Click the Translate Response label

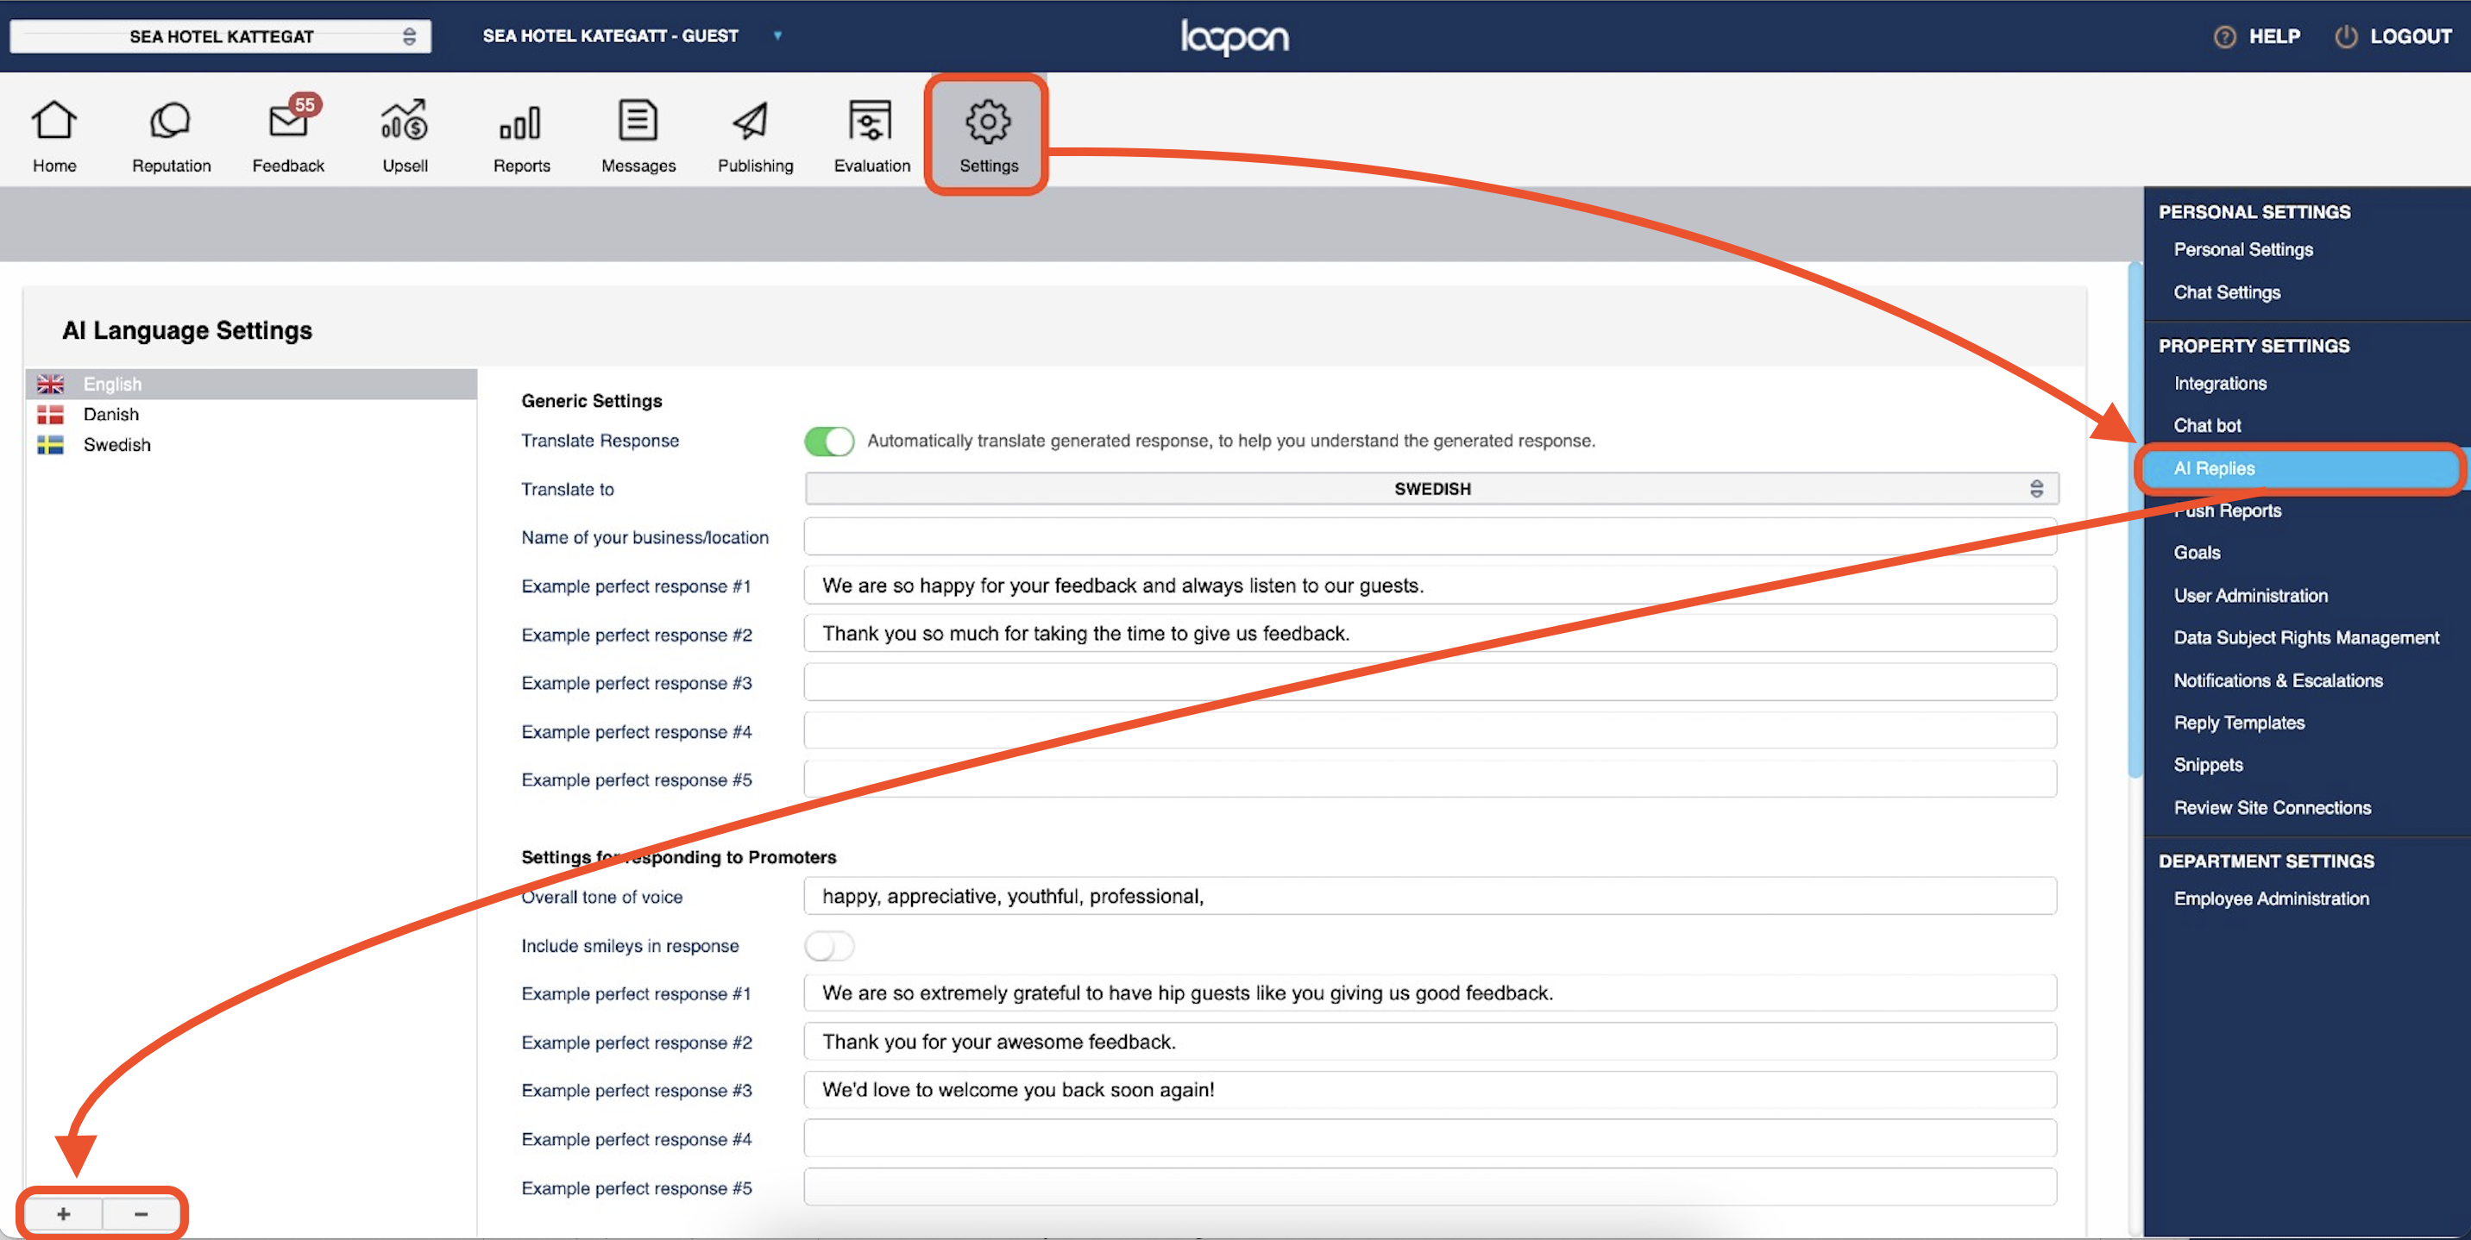tap(600, 442)
